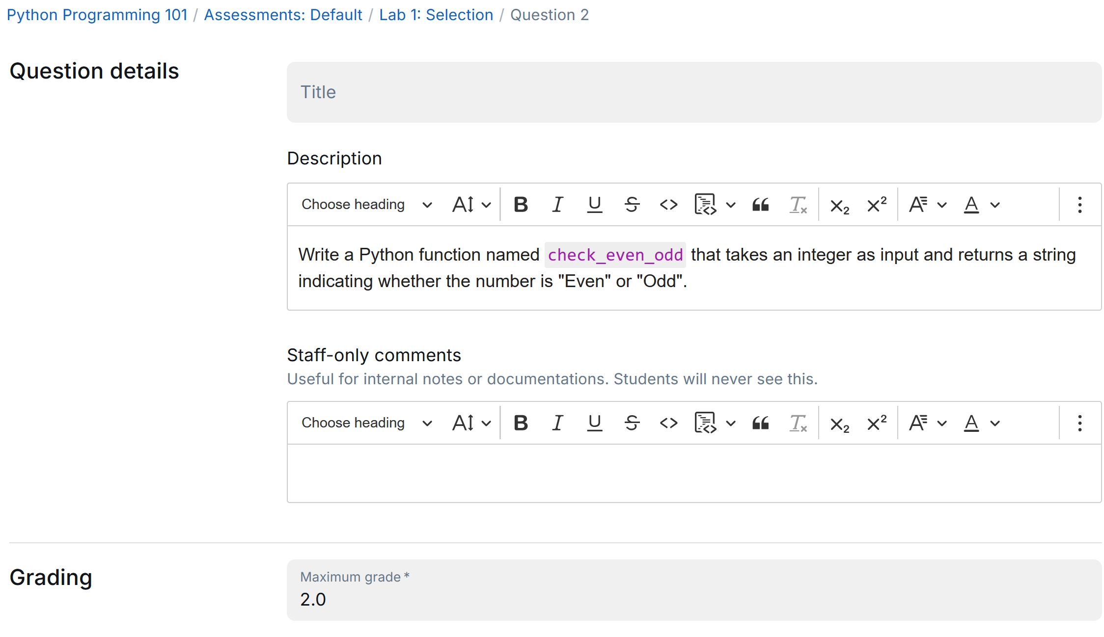Show more items in Staff-only comments toolbar
This screenshot has width=1104, height=637.
click(x=1080, y=423)
